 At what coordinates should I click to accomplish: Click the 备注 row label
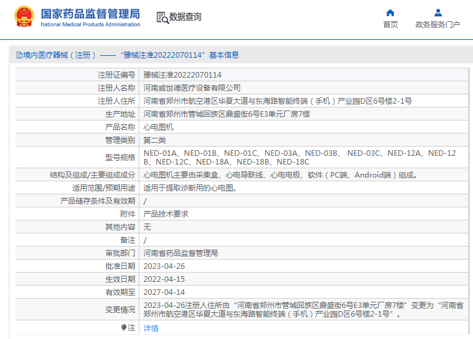click(128, 240)
